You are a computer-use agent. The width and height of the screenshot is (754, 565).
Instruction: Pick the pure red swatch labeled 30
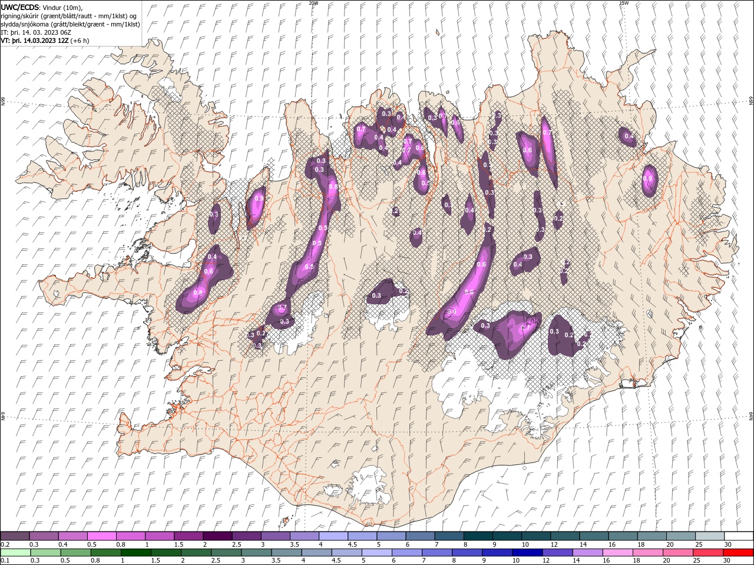coord(738,553)
